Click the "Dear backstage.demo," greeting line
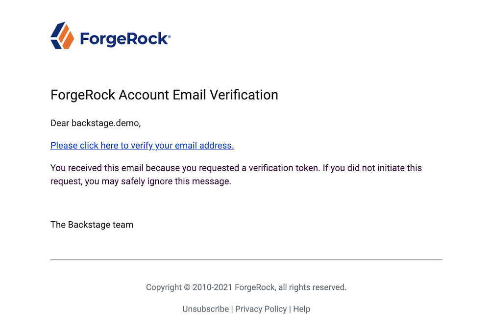 point(96,123)
